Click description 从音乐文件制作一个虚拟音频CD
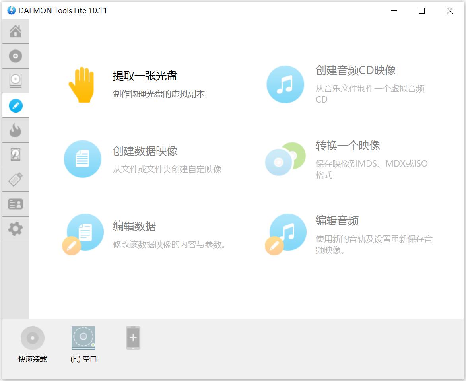This screenshot has height=381, width=466. (370, 94)
